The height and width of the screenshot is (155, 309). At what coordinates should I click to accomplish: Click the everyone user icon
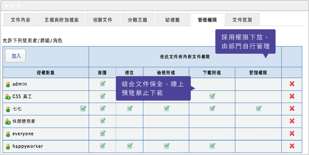pos(8,134)
